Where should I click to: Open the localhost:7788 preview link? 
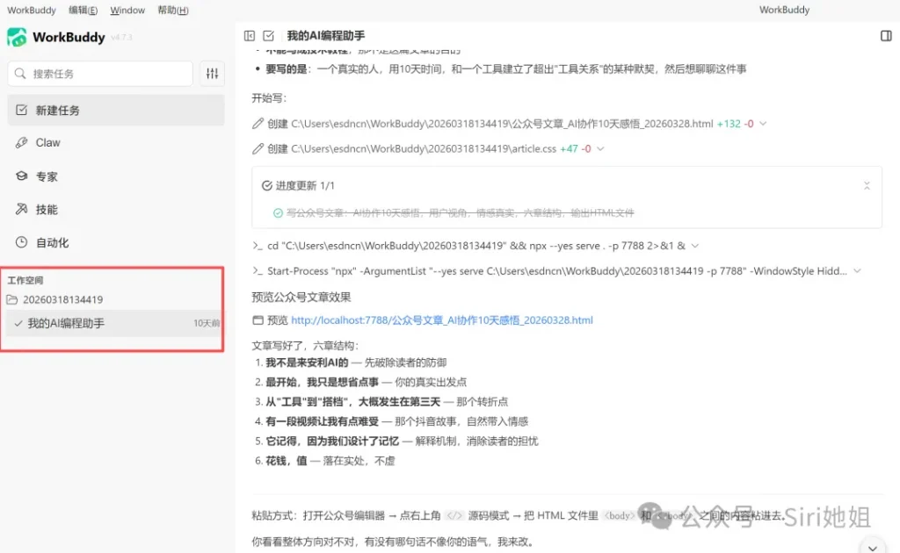[x=441, y=320]
